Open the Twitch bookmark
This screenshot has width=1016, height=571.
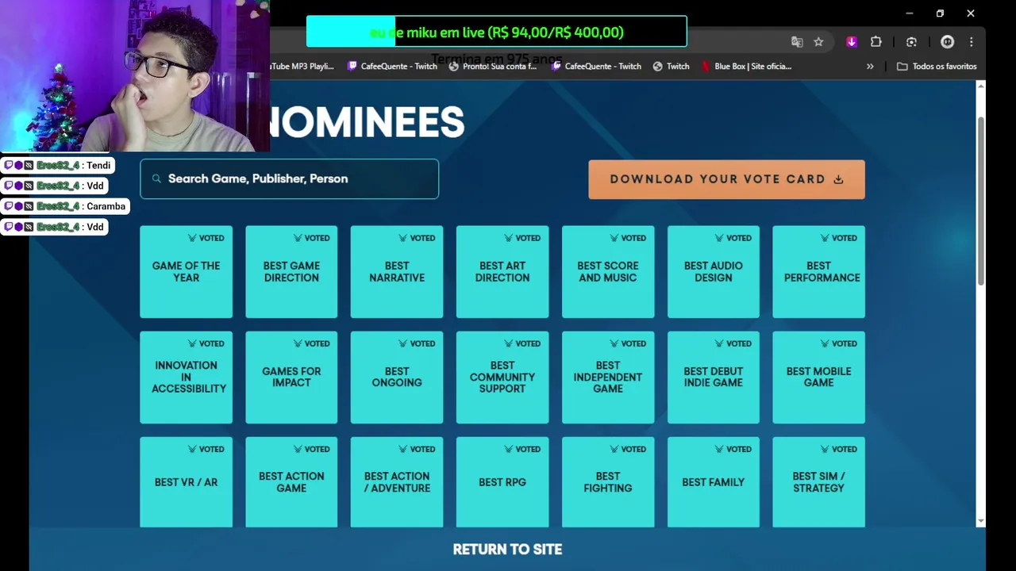click(x=671, y=67)
